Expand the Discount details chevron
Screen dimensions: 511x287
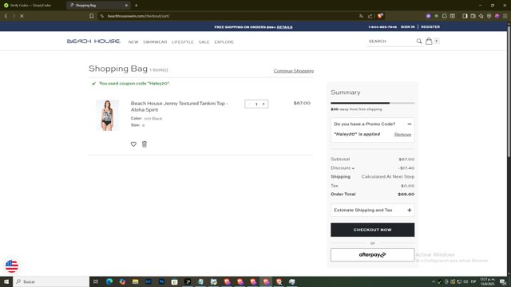click(x=353, y=168)
